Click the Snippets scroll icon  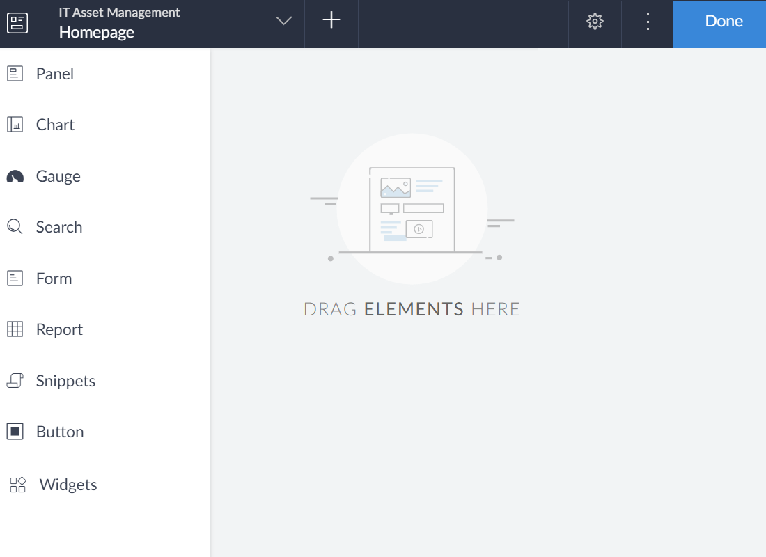pyautogui.click(x=15, y=380)
